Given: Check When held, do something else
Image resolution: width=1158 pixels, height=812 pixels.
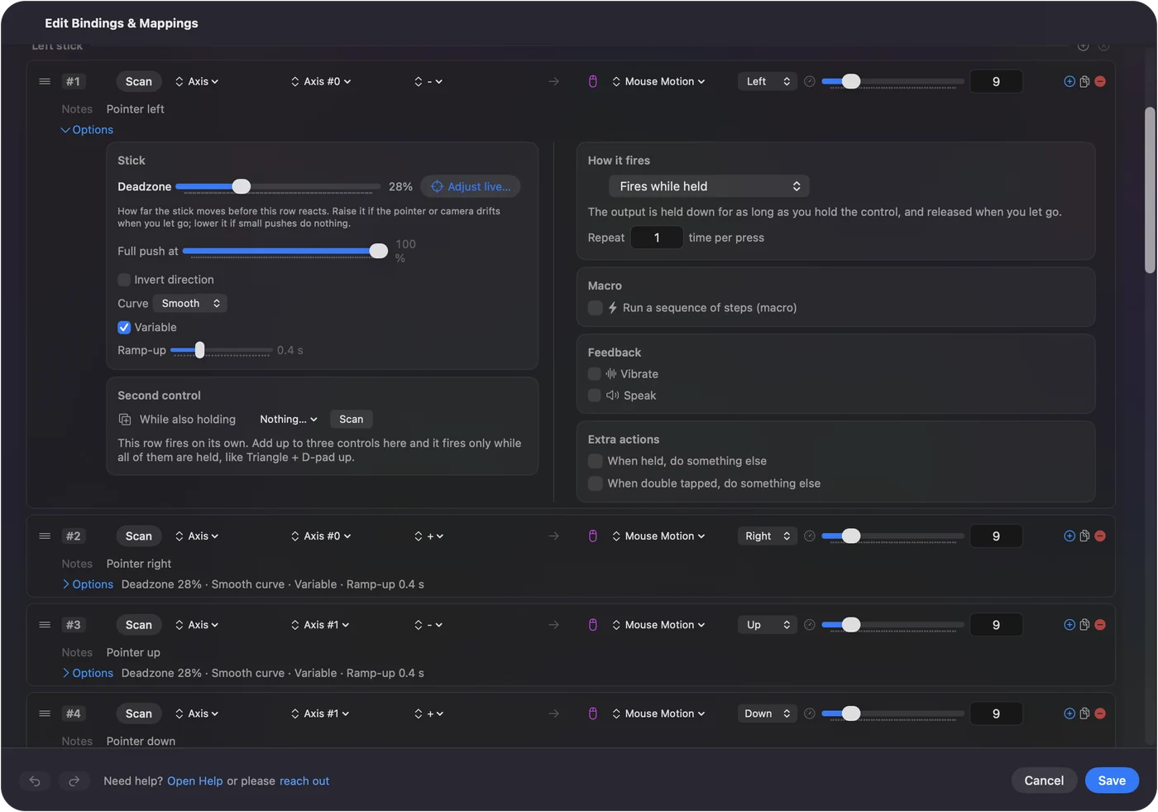Looking at the screenshot, I should [595, 460].
